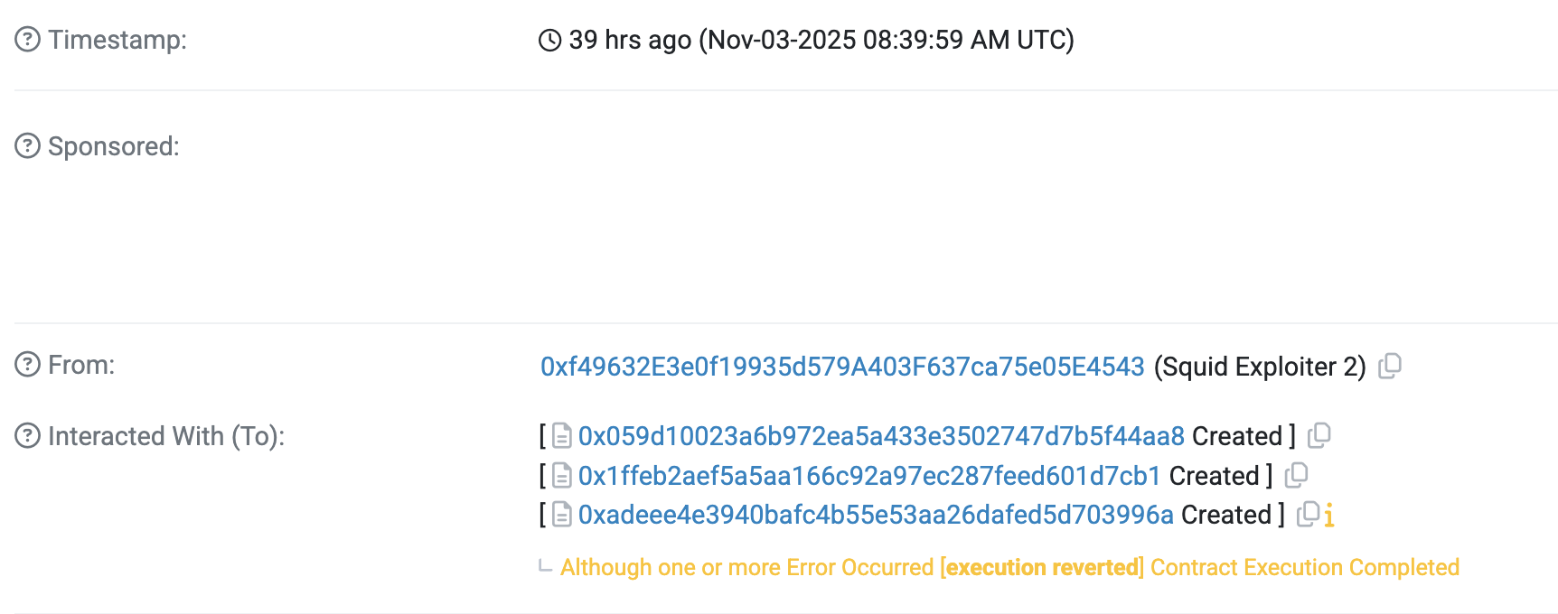Click contract document icon before 0x1ffeb address
Screen dimensions: 1558x614
coord(562,476)
